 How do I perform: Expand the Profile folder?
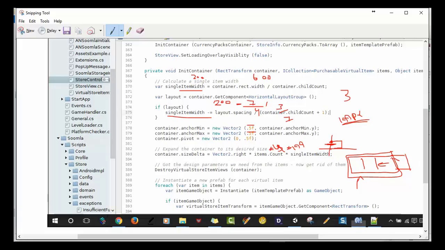[66, 158]
